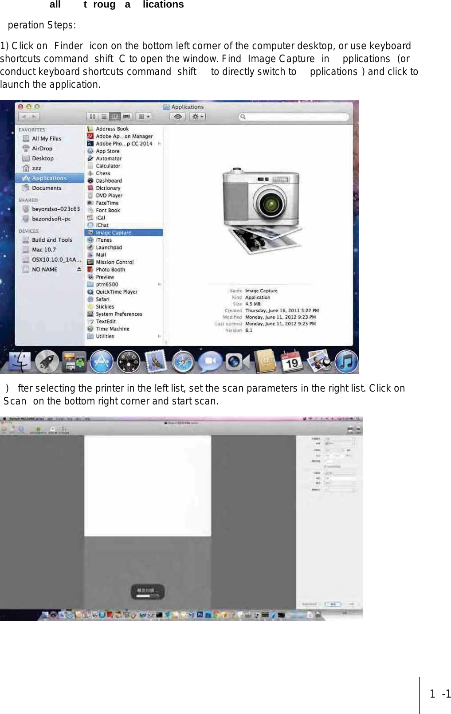Expand the ptm6500 folder arrow
451x714 pixels.
[x=159, y=284]
